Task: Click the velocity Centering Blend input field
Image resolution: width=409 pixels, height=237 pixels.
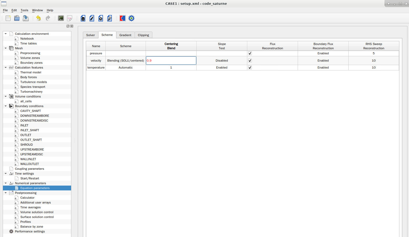Action: click(x=171, y=61)
